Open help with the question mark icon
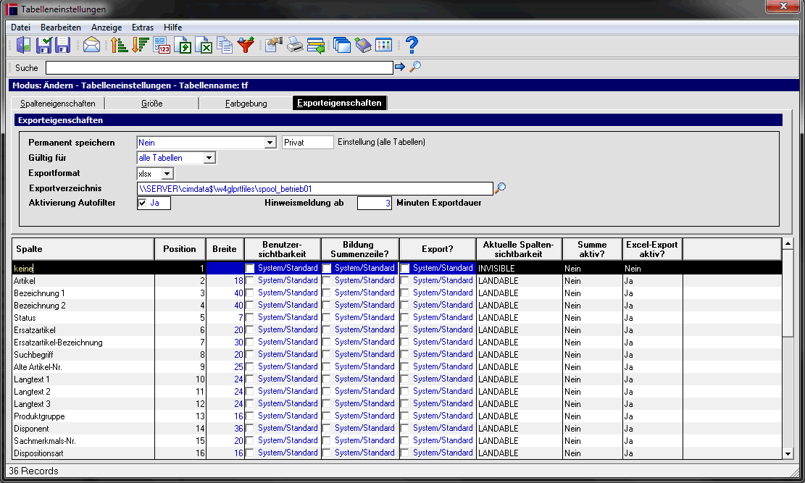The height and width of the screenshot is (483, 805). pos(412,45)
